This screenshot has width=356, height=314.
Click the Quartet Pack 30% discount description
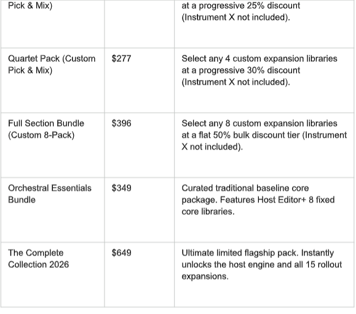pyautogui.click(x=264, y=80)
